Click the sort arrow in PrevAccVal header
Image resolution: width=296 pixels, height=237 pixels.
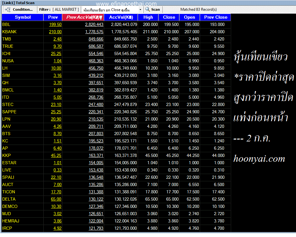click(x=101, y=18)
